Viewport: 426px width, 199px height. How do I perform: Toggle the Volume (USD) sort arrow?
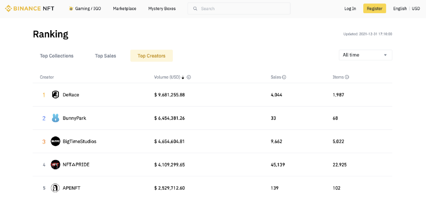[183, 77]
